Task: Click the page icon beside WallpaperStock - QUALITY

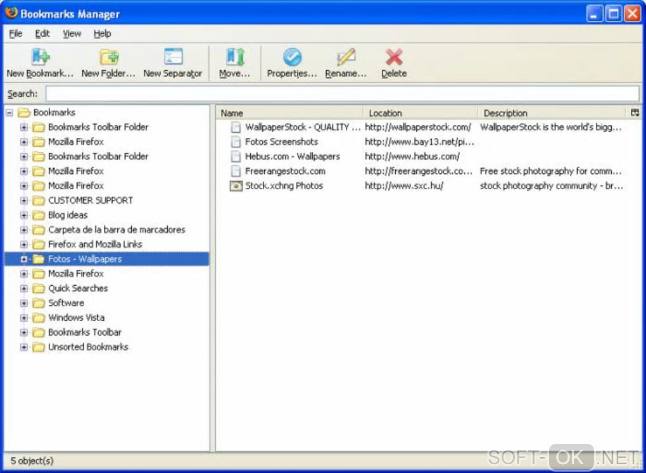Action: click(x=236, y=127)
